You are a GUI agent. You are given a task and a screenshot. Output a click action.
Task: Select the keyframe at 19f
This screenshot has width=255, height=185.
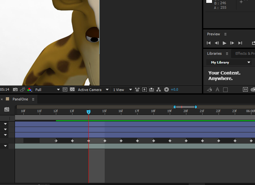click(x=170, y=141)
